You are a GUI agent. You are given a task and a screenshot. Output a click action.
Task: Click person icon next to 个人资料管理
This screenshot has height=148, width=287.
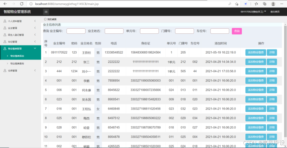click(5, 21)
